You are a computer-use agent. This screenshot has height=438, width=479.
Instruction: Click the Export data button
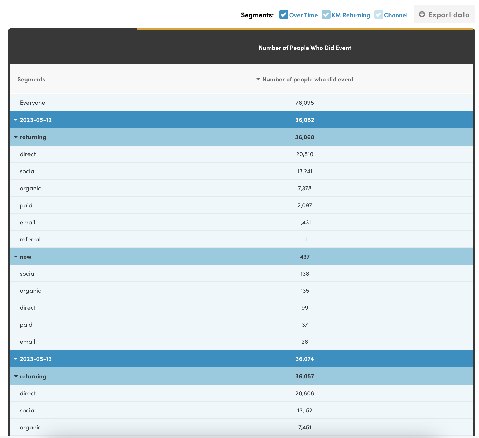(x=444, y=14)
